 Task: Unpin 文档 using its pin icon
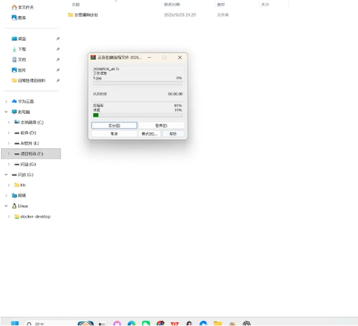point(58,60)
